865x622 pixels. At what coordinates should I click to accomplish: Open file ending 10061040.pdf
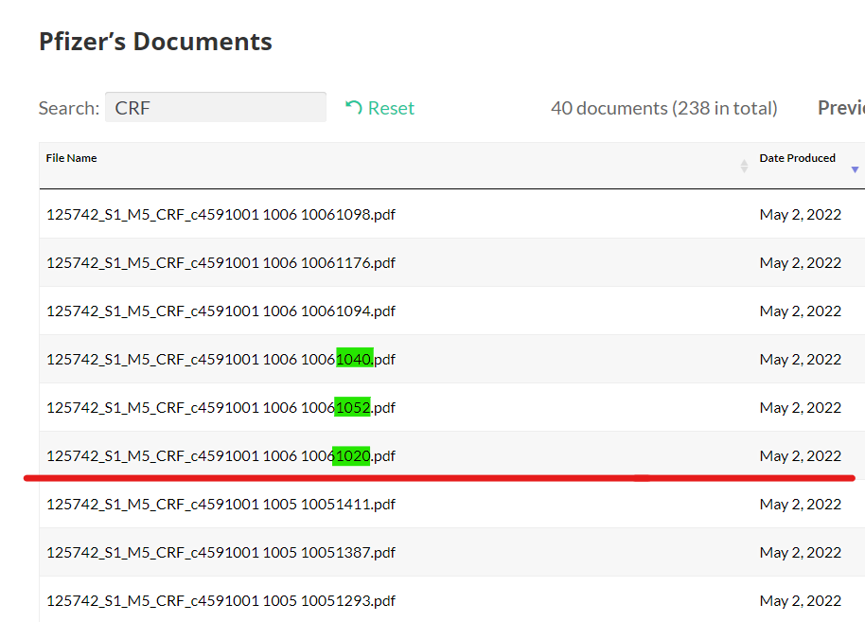coord(221,360)
